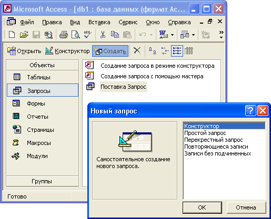Switch to Details table view

coord(189,51)
